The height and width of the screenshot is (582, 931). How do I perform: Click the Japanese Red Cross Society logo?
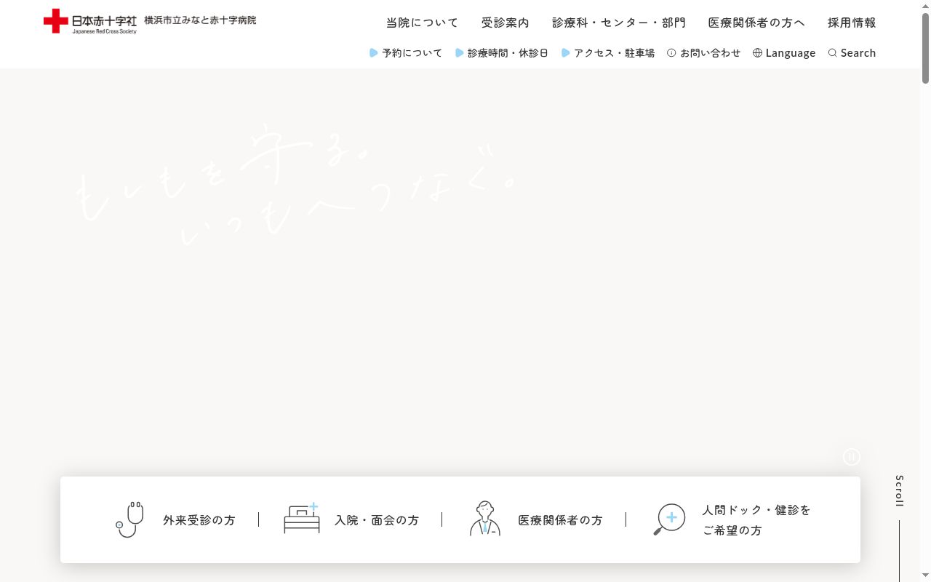tap(90, 21)
